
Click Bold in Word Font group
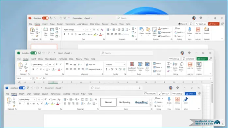pyautogui.click(x=20, y=104)
